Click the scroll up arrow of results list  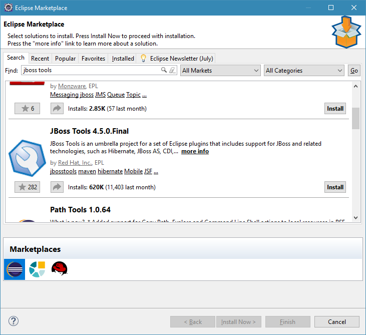pyautogui.click(x=355, y=86)
